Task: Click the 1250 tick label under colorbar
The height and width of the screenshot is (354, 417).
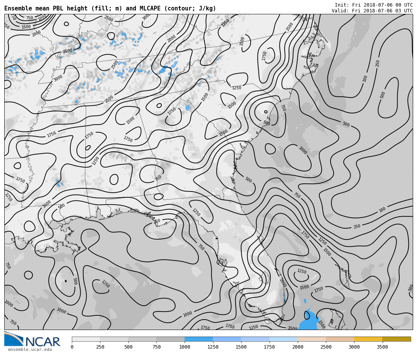Action: coord(213,347)
